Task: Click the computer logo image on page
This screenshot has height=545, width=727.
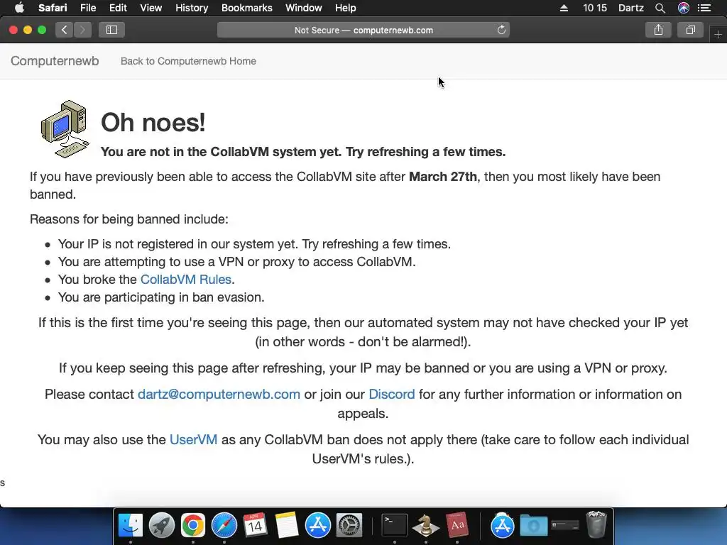Action: (65, 129)
